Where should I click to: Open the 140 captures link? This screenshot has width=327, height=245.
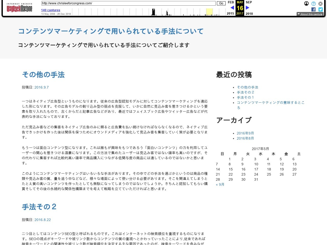[51, 10]
